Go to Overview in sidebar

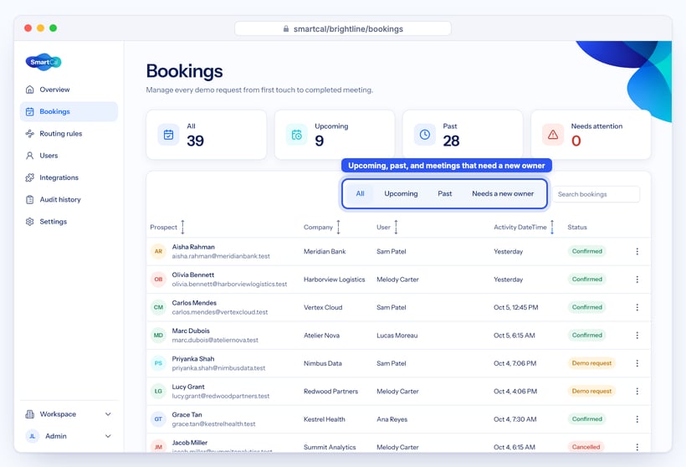(69, 90)
